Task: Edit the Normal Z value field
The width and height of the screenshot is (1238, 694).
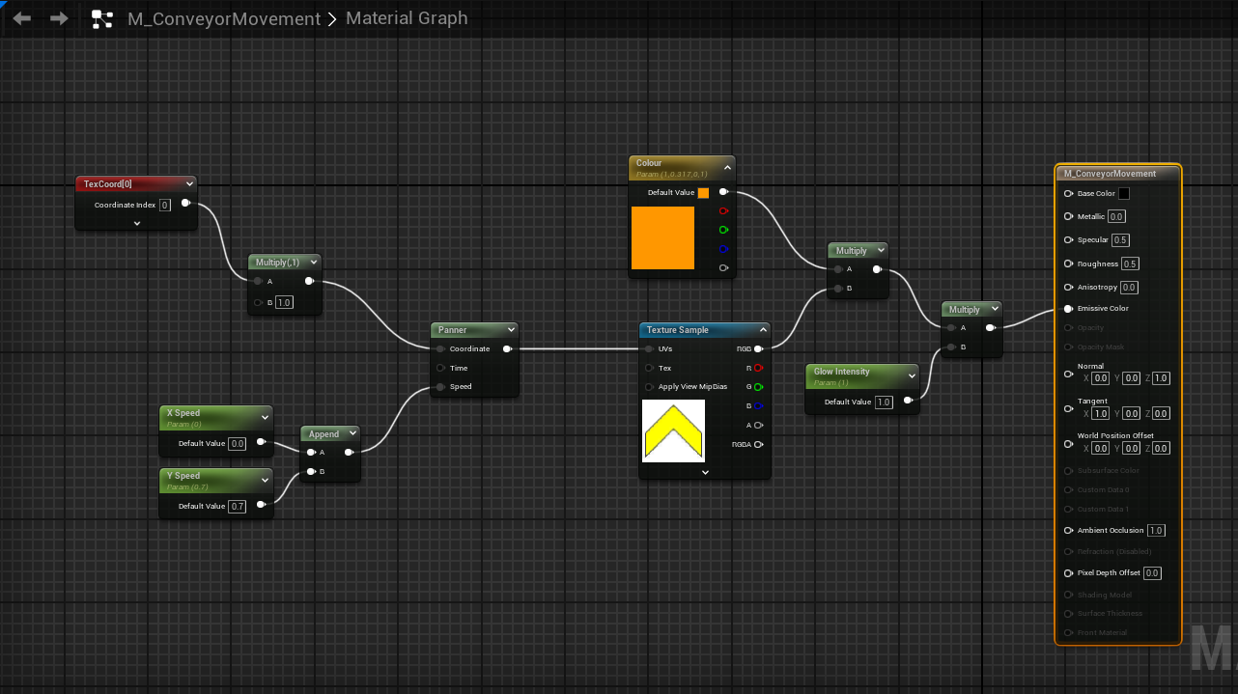Action: tap(1161, 378)
